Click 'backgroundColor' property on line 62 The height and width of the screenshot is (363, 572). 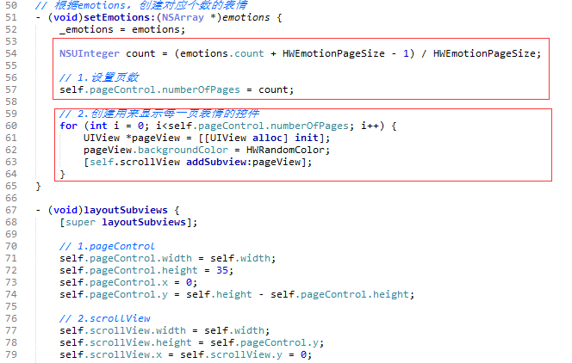(183, 150)
